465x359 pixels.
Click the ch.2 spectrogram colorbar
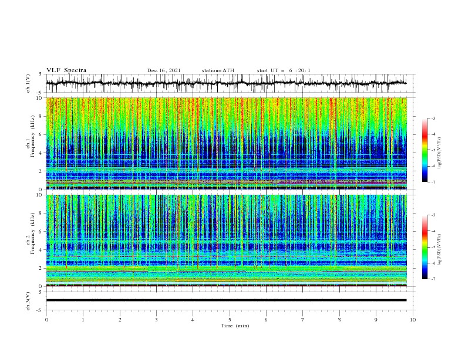424,247
